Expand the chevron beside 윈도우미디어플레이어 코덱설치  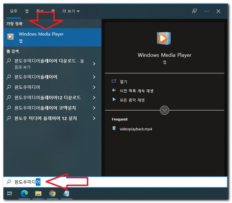(x=94, y=108)
